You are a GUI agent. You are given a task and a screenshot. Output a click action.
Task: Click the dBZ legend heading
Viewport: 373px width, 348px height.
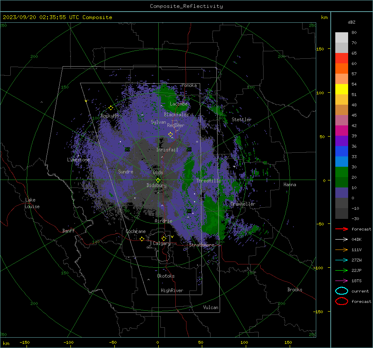(351, 22)
